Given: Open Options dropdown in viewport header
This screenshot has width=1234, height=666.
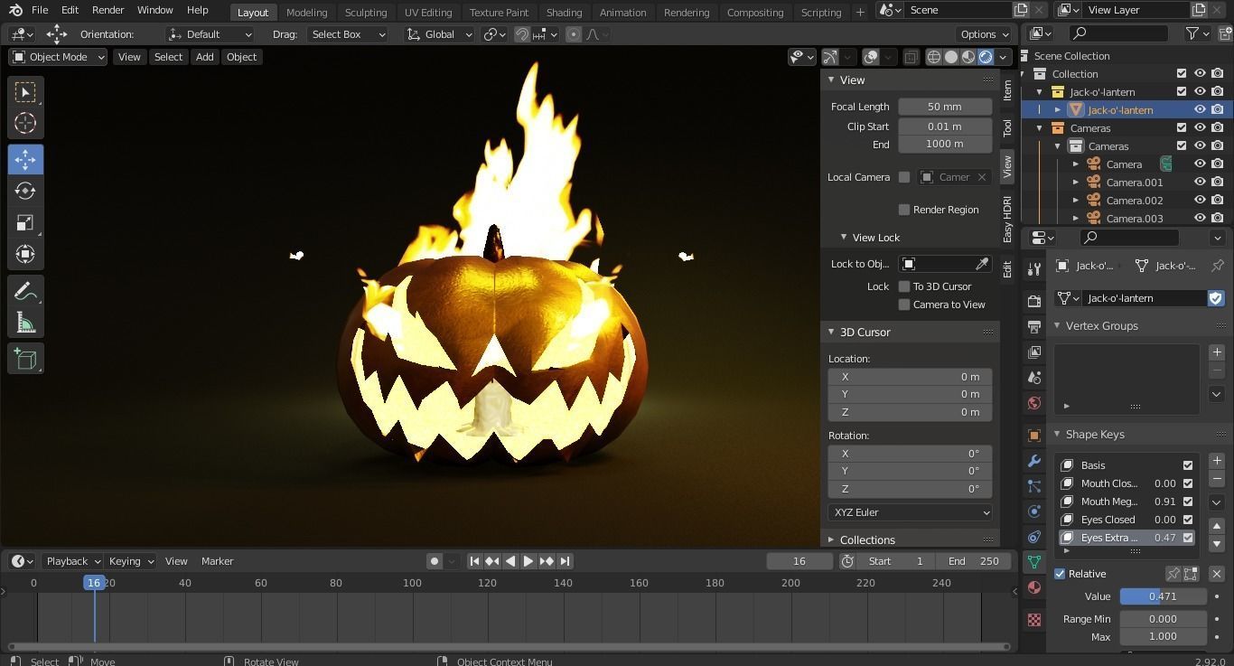Looking at the screenshot, I should [x=984, y=34].
